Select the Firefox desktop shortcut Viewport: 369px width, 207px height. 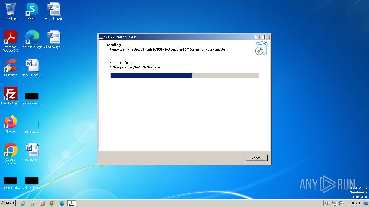point(10,124)
